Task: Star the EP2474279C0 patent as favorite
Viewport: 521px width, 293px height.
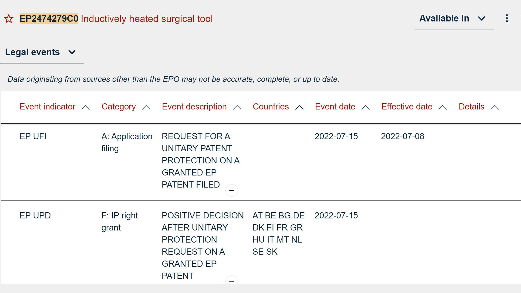Action: (x=9, y=19)
